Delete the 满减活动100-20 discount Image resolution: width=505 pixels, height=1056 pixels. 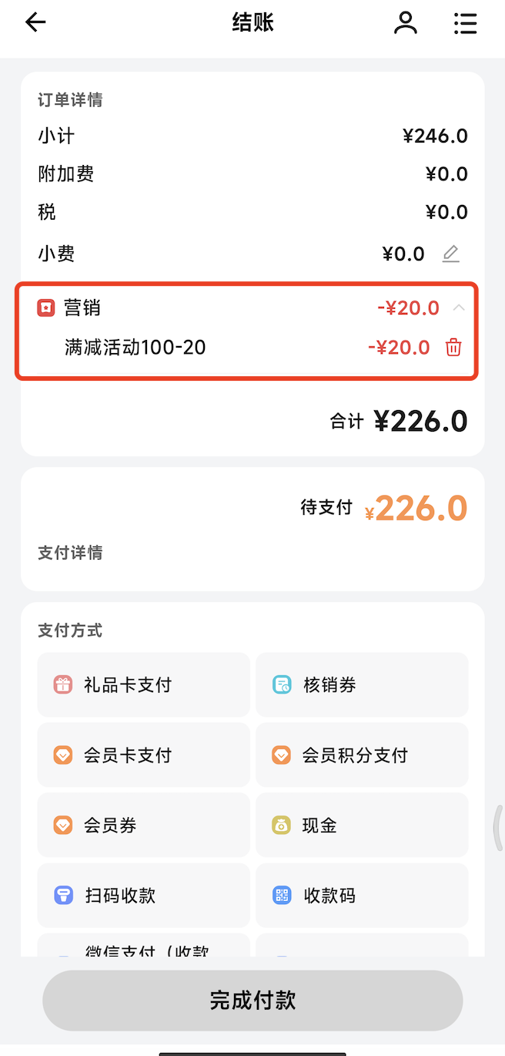453,348
